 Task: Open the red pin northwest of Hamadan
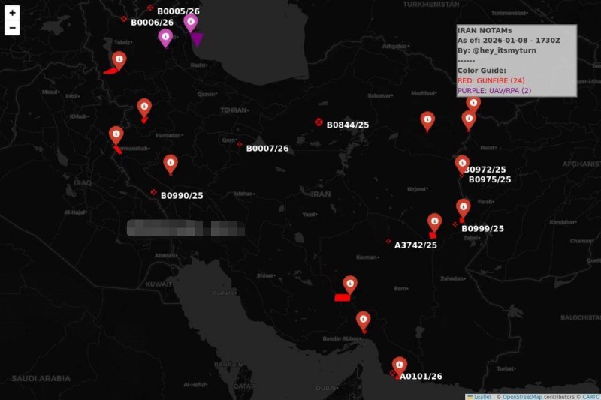pyautogui.click(x=144, y=107)
